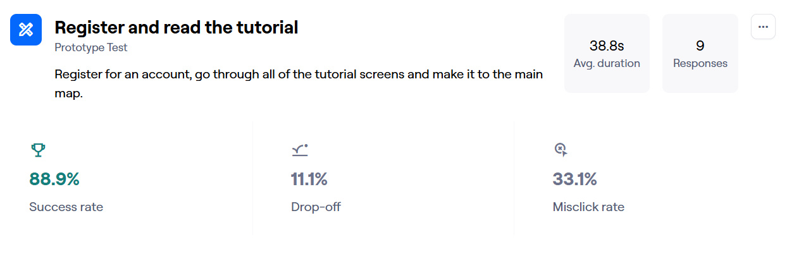Screen dimensions: 787x261
Task: Click the Misclick cursor icon
Action: [561, 150]
